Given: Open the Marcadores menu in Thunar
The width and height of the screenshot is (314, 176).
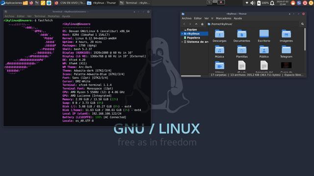Looking at the screenshot, I should (224, 18).
